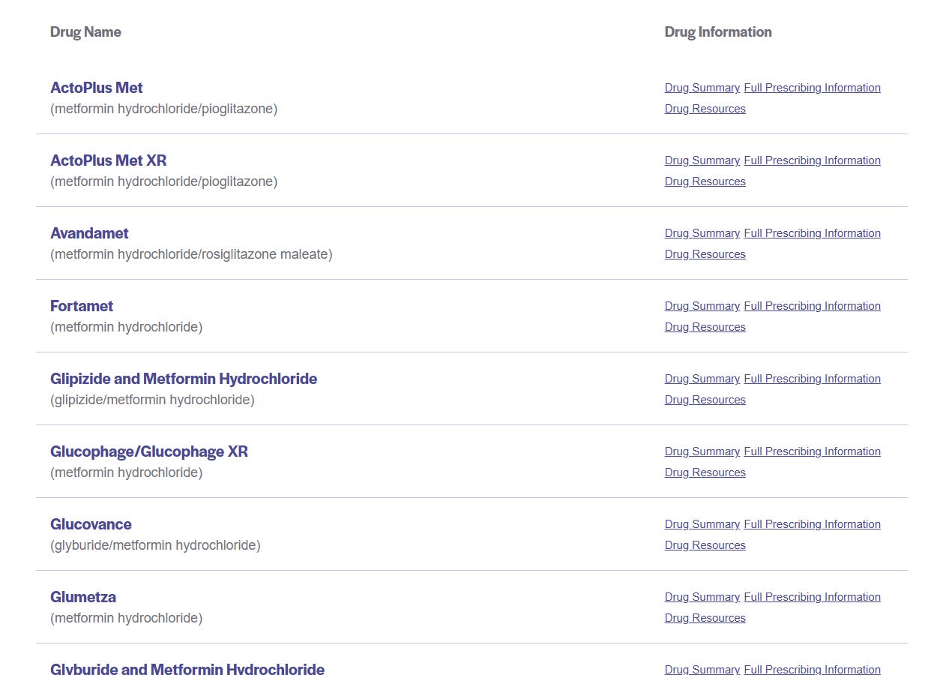928x675 pixels.
Task: Open Drug Resources for Glumetza
Action: pos(705,618)
